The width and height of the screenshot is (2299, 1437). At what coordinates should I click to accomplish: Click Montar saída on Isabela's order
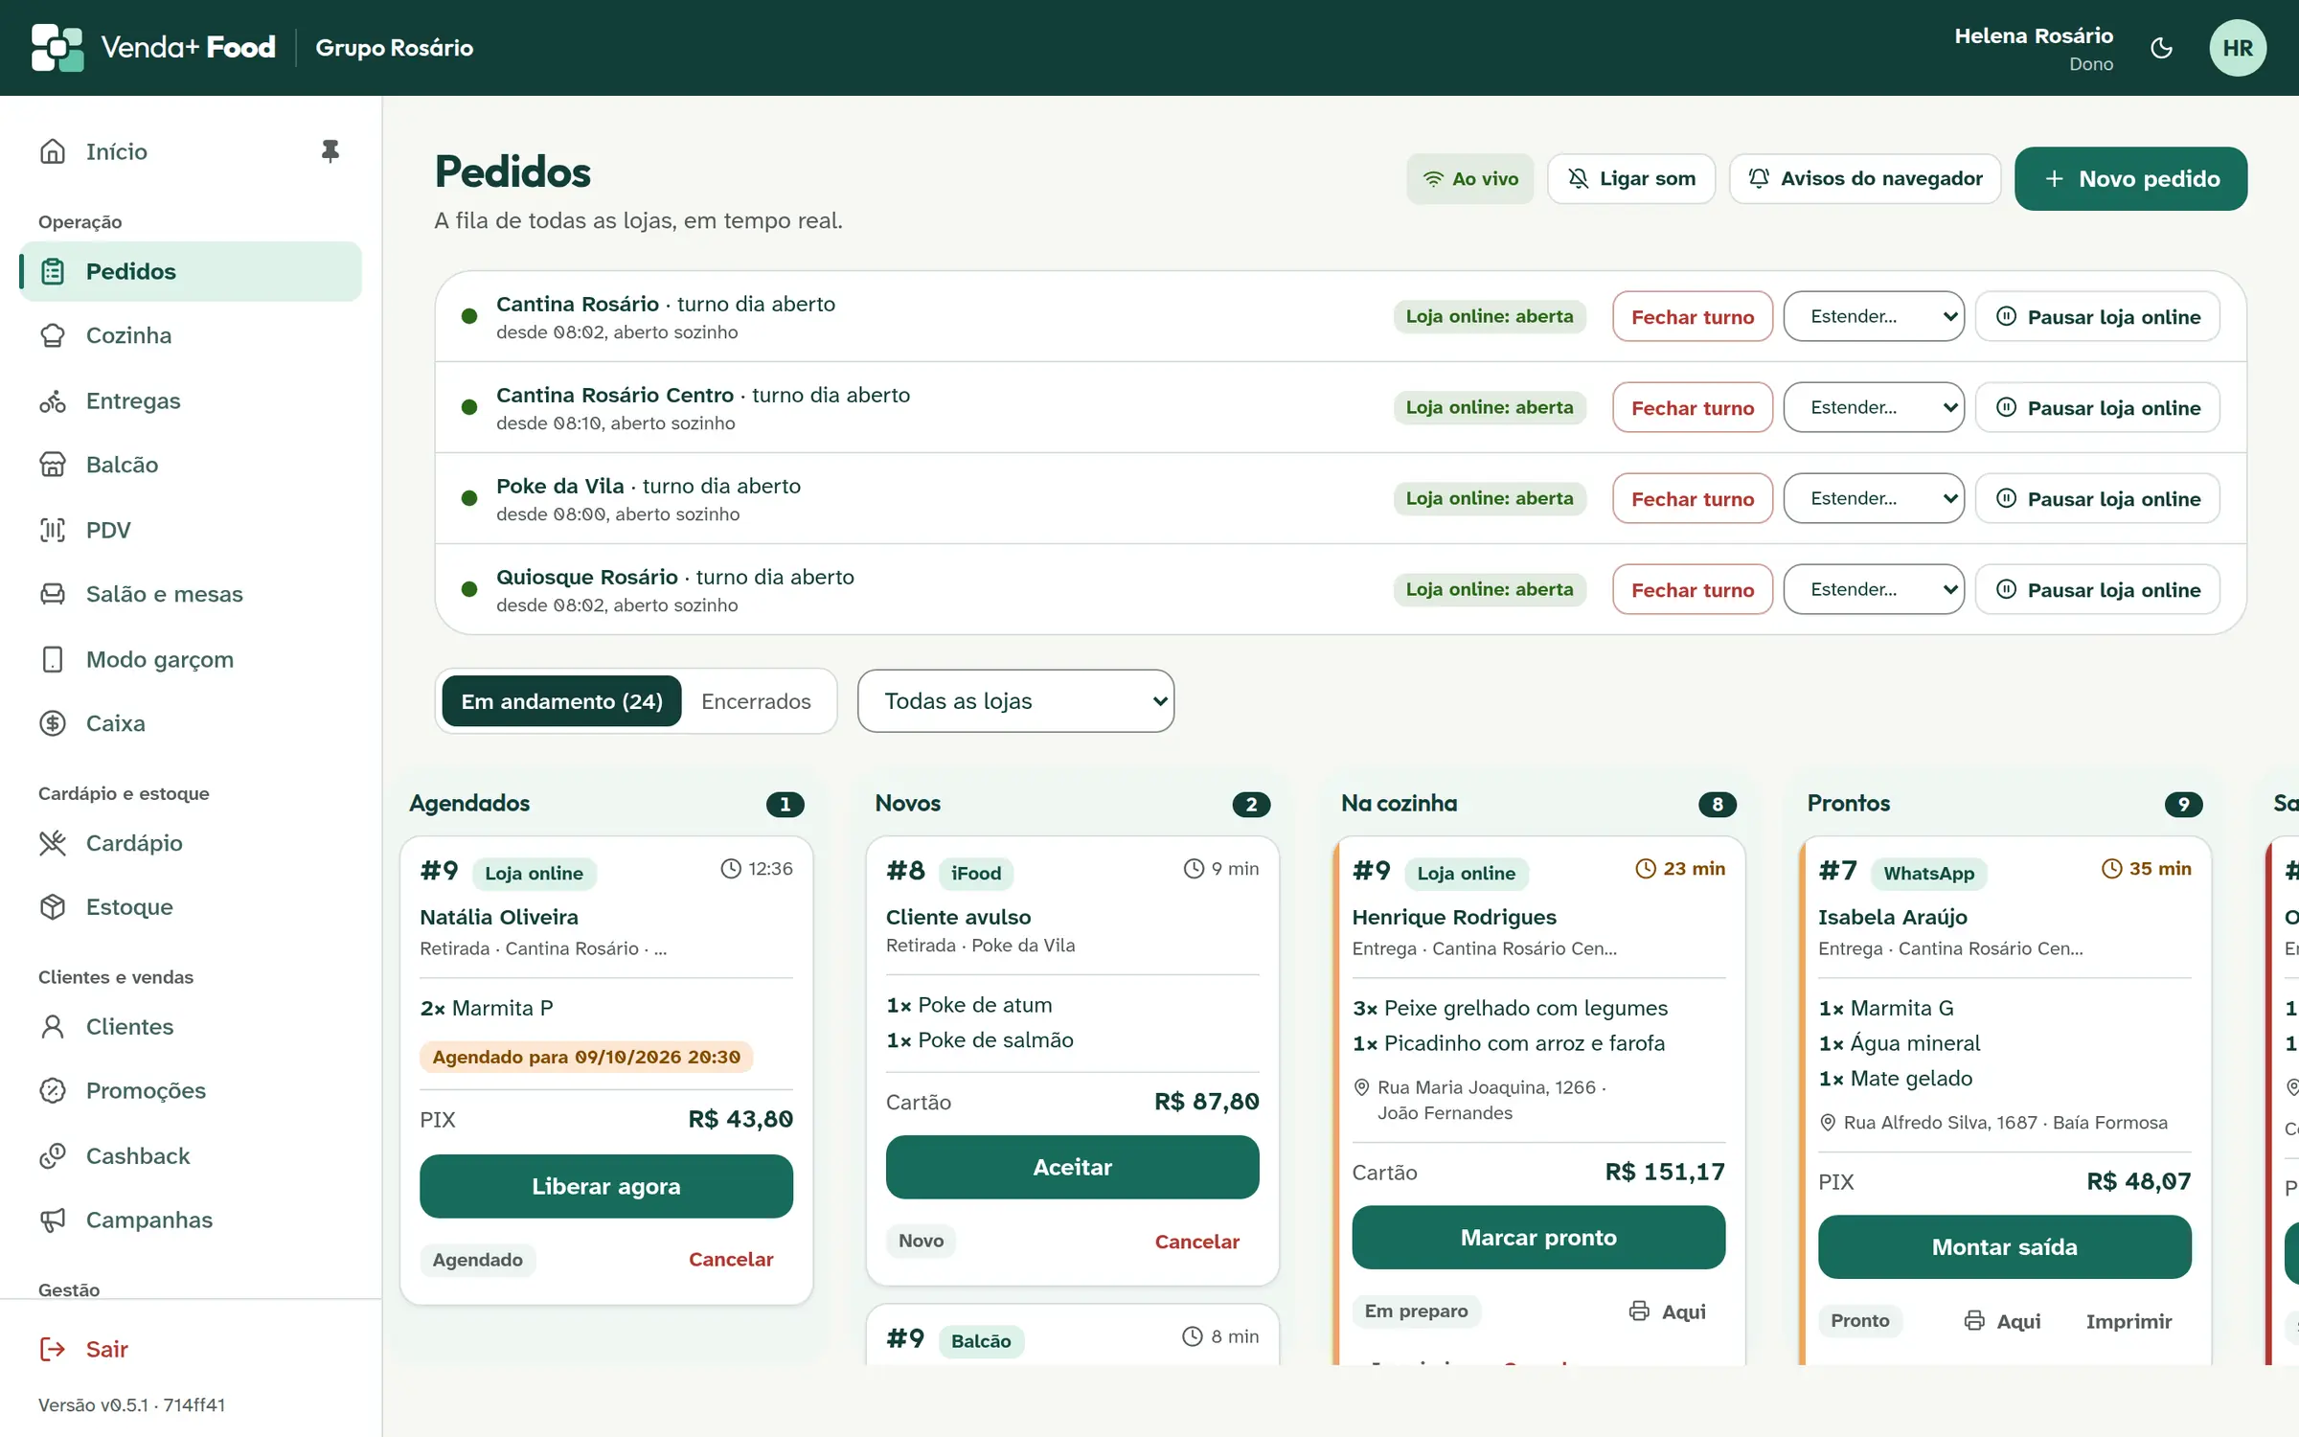point(2004,1247)
